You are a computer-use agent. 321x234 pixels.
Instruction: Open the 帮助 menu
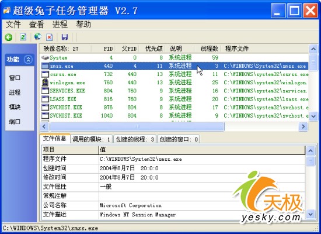(x=83, y=25)
